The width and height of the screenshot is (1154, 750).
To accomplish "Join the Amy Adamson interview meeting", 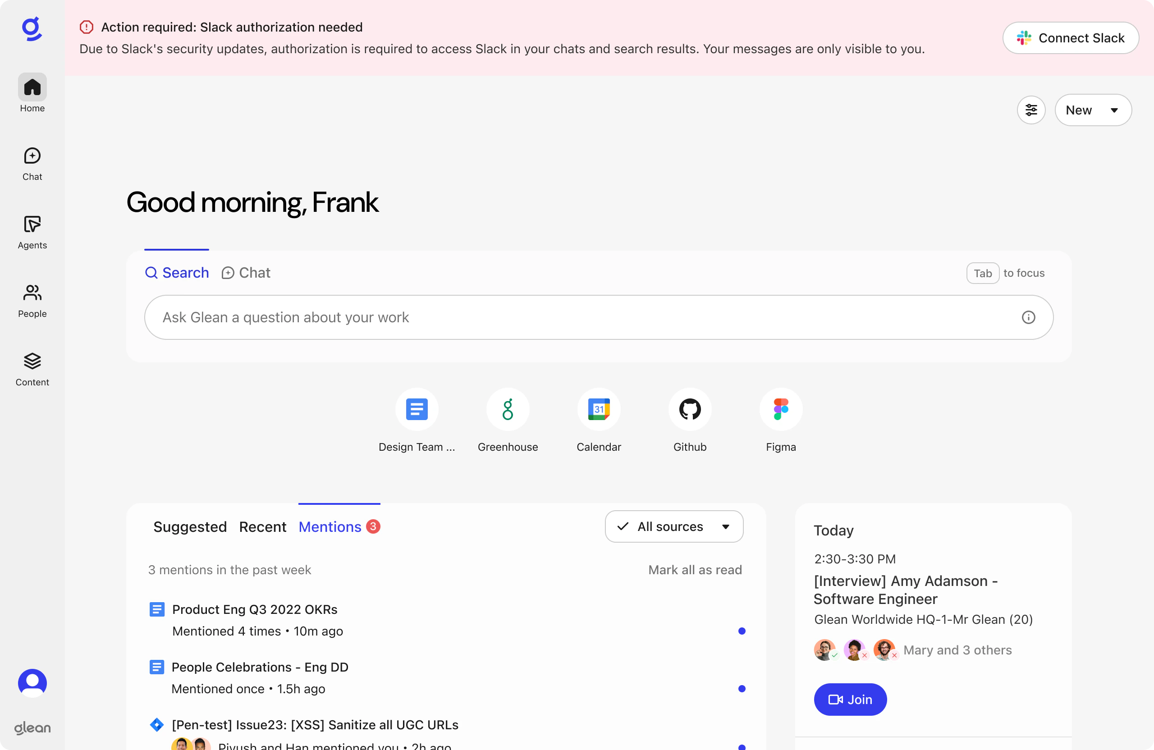I will pos(850,699).
